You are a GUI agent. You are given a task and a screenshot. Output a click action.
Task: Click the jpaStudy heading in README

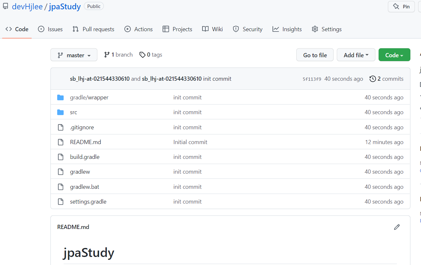(x=88, y=253)
